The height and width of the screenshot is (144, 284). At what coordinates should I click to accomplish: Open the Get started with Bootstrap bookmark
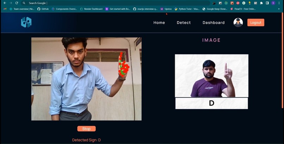[x=118, y=9]
